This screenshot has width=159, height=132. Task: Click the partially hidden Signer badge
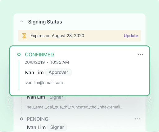click(x=56, y=98)
